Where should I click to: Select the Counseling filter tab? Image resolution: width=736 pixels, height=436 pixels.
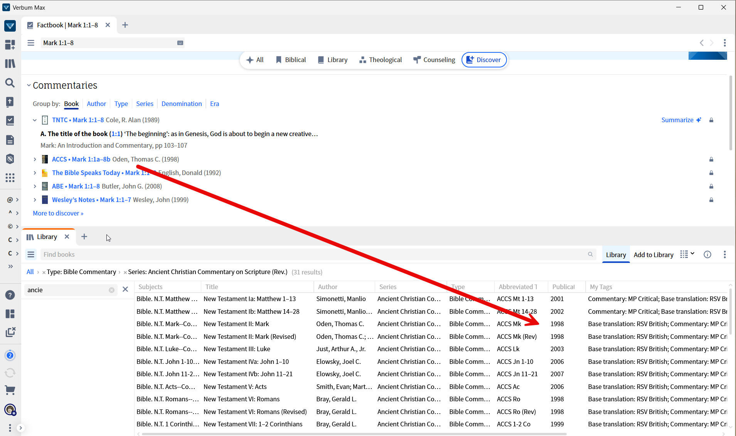tap(434, 60)
